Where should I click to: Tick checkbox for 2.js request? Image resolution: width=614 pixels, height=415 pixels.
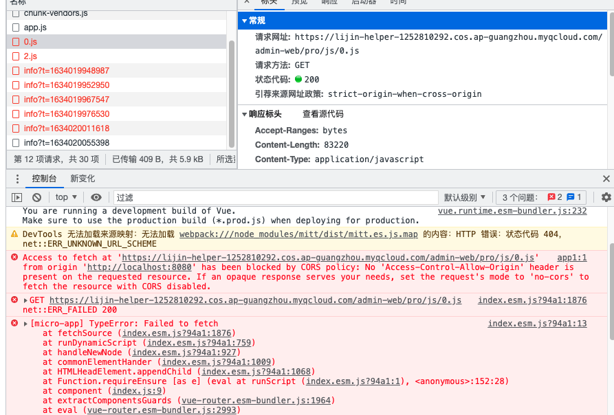(16, 56)
